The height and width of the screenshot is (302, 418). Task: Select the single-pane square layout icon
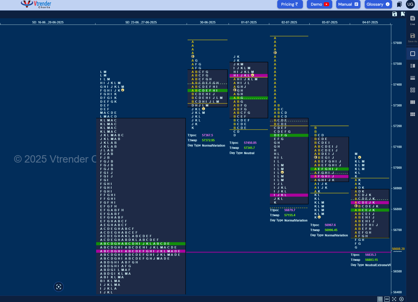412,54
